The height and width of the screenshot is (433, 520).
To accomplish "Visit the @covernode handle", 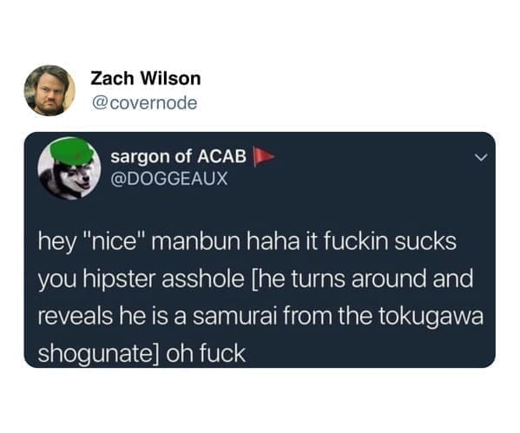I will 144,102.
